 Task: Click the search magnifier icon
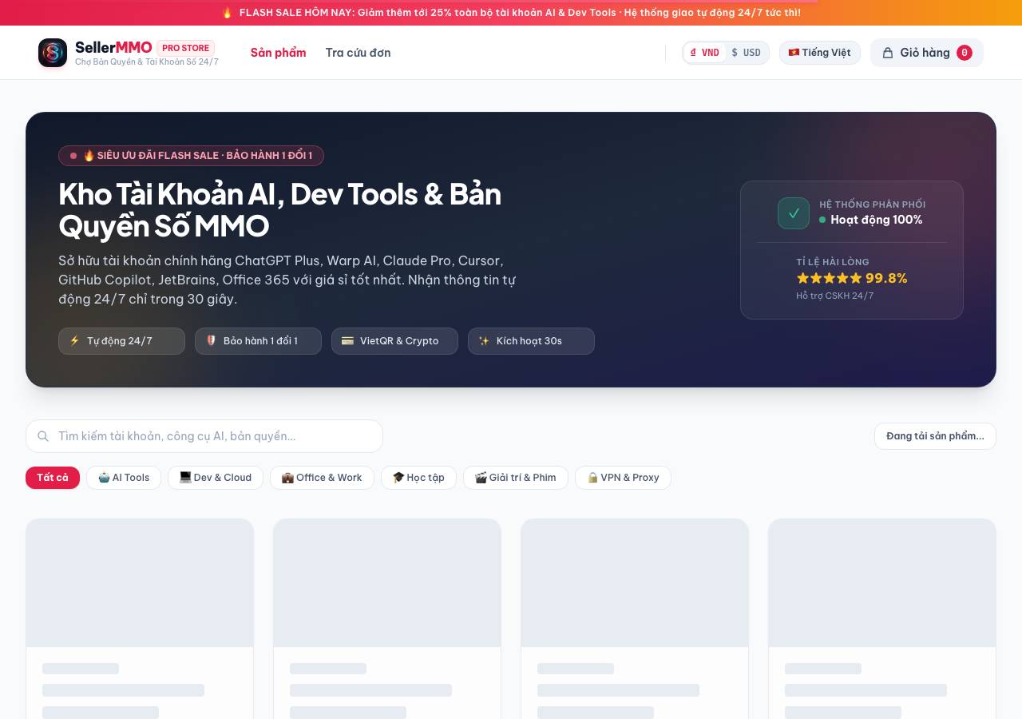43,436
